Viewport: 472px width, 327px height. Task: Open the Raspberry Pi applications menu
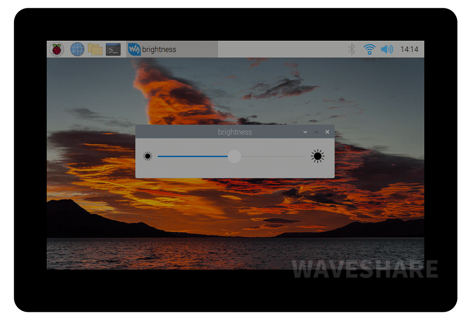pos(57,49)
